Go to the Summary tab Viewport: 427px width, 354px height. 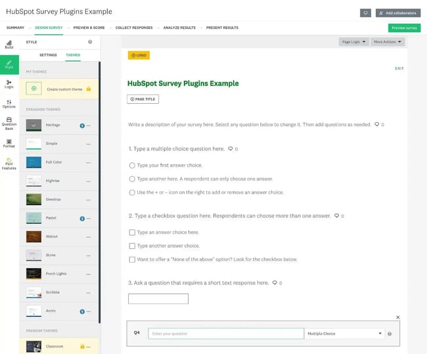(15, 28)
